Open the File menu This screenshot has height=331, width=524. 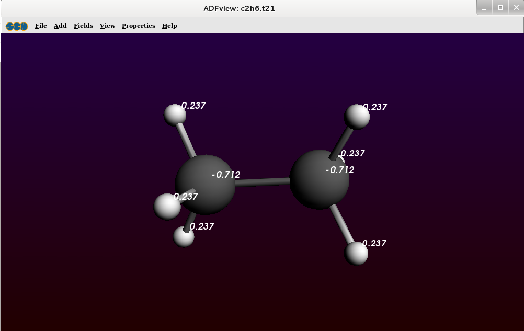[x=41, y=26]
